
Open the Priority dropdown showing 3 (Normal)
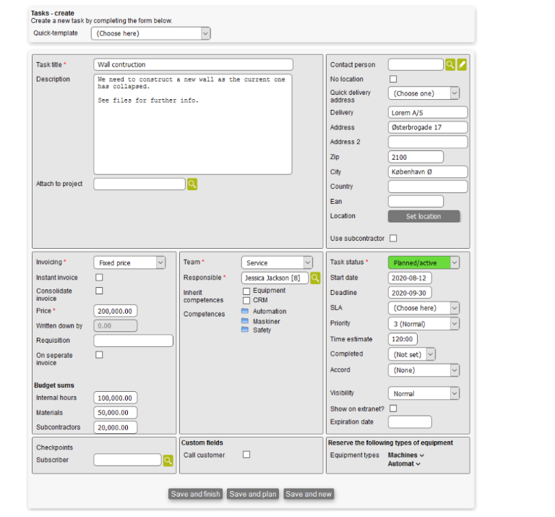tap(423, 324)
